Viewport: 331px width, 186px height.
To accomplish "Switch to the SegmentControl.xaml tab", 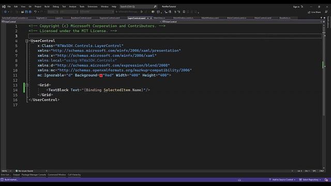I will pos(110,18).
